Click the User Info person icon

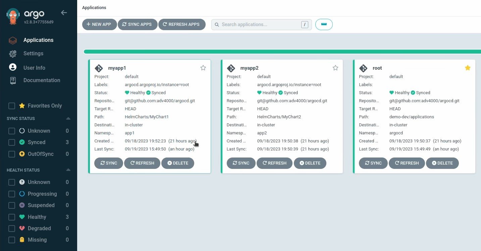tap(13, 67)
